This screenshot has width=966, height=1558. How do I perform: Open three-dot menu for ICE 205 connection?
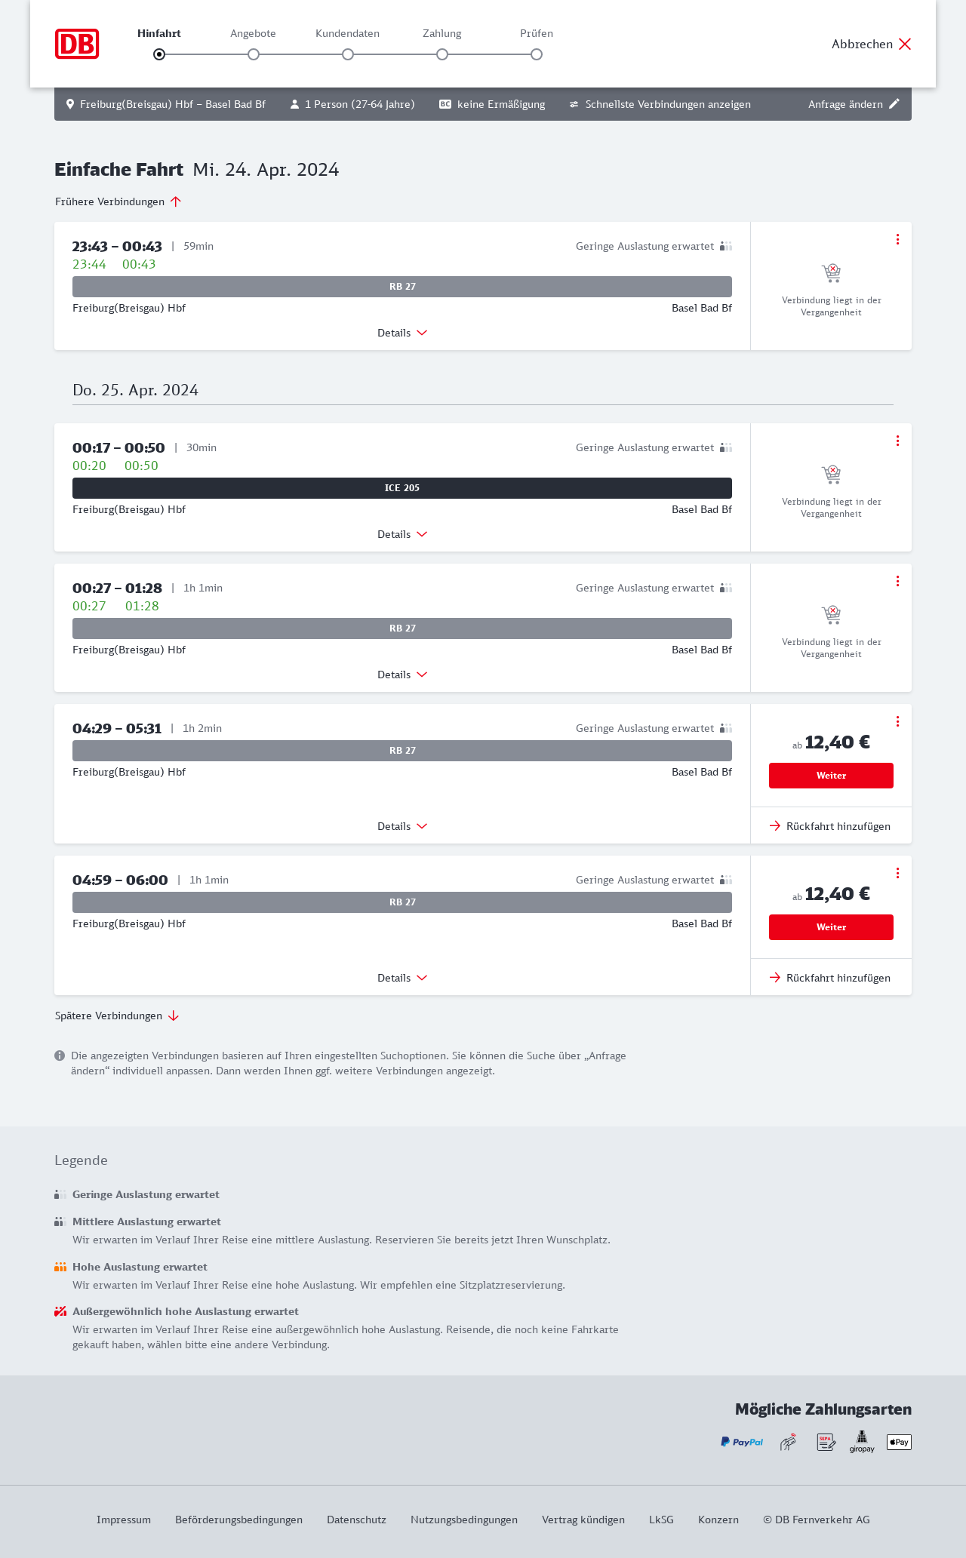pyautogui.click(x=897, y=441)
